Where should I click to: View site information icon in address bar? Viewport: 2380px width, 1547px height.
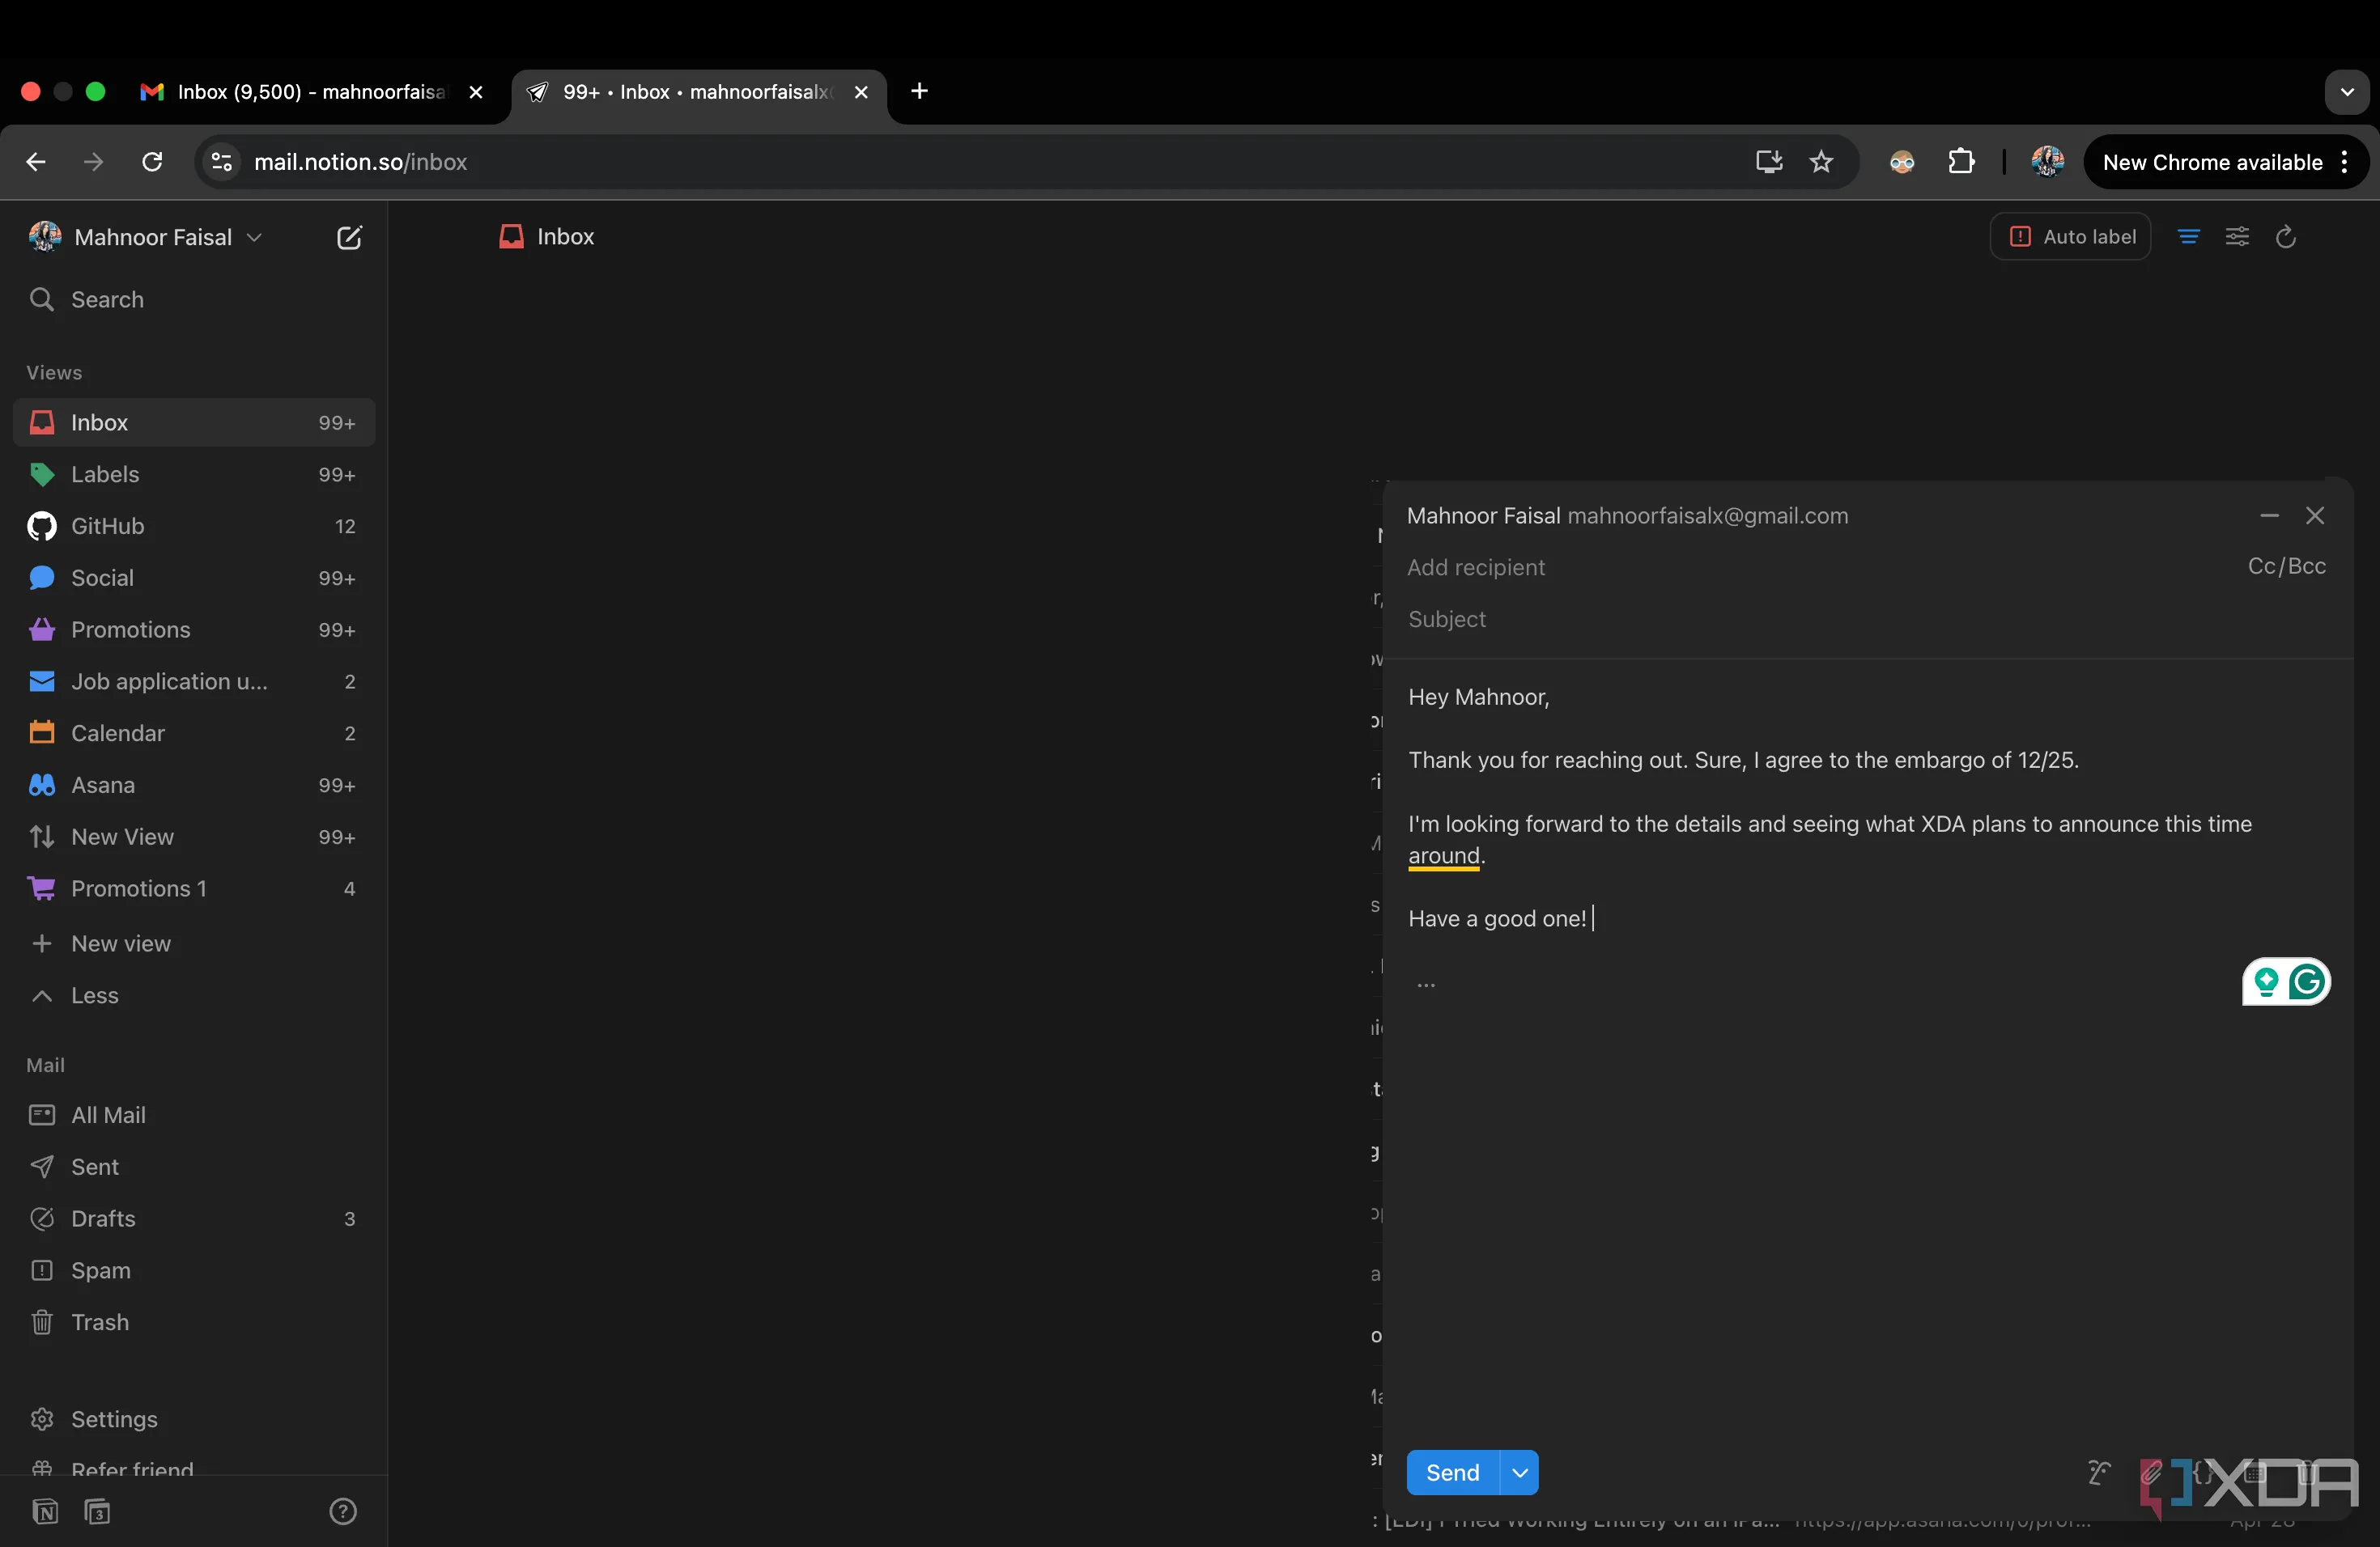221,162
